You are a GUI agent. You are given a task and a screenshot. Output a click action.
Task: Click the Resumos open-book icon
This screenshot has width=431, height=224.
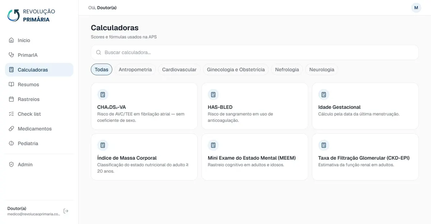pyautogui.click(x=11, y=84)
